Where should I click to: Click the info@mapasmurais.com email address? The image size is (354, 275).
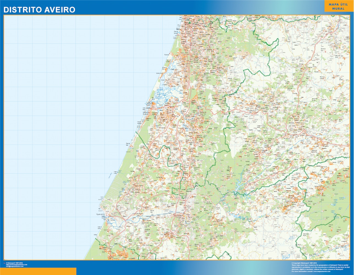(x=15, y=266)
